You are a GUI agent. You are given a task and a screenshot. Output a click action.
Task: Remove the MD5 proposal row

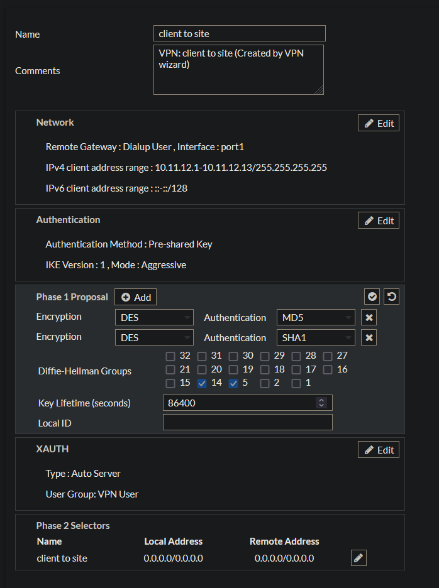click(x=370, y=318)
